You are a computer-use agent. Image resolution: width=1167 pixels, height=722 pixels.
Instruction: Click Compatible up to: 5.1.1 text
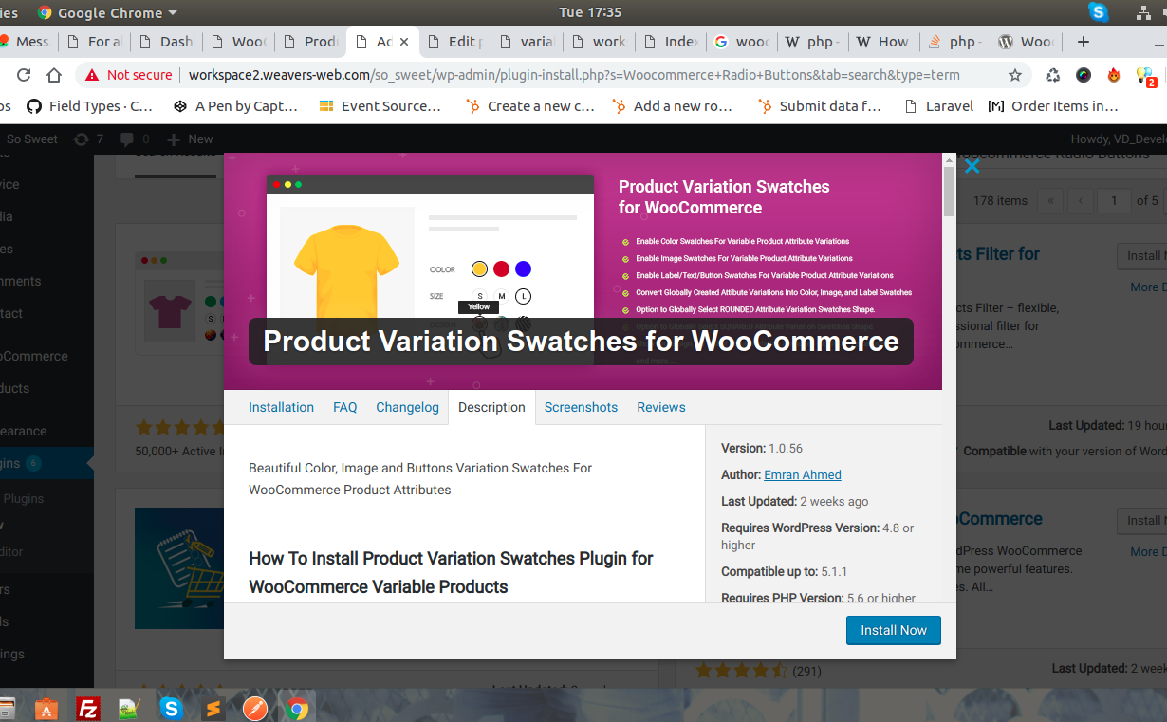tap(784, 571)
